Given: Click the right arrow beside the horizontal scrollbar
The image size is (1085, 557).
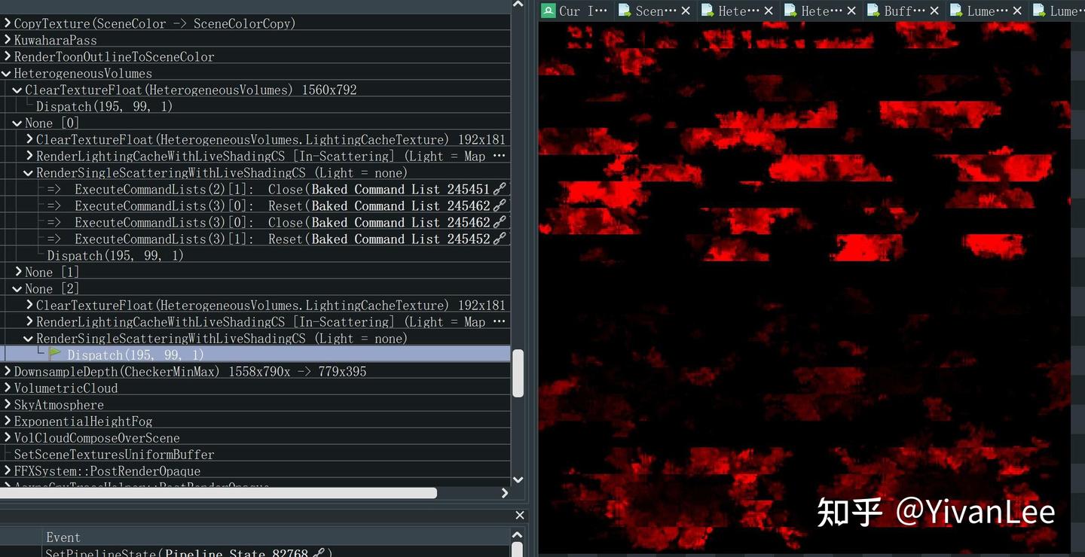Looking at the screenshot, I should coord(504,493).
